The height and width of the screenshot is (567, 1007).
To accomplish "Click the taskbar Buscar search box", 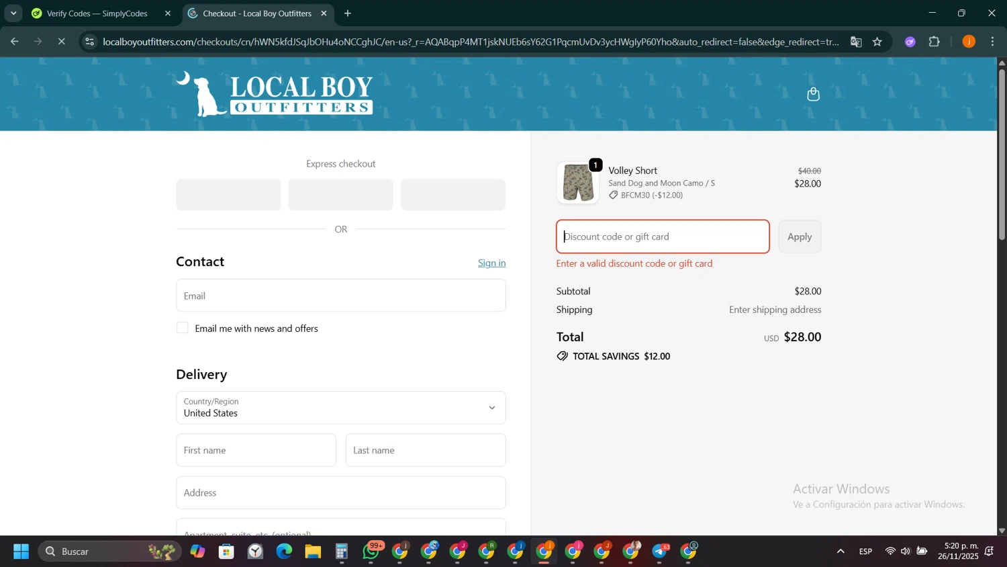I will (110, 552).
